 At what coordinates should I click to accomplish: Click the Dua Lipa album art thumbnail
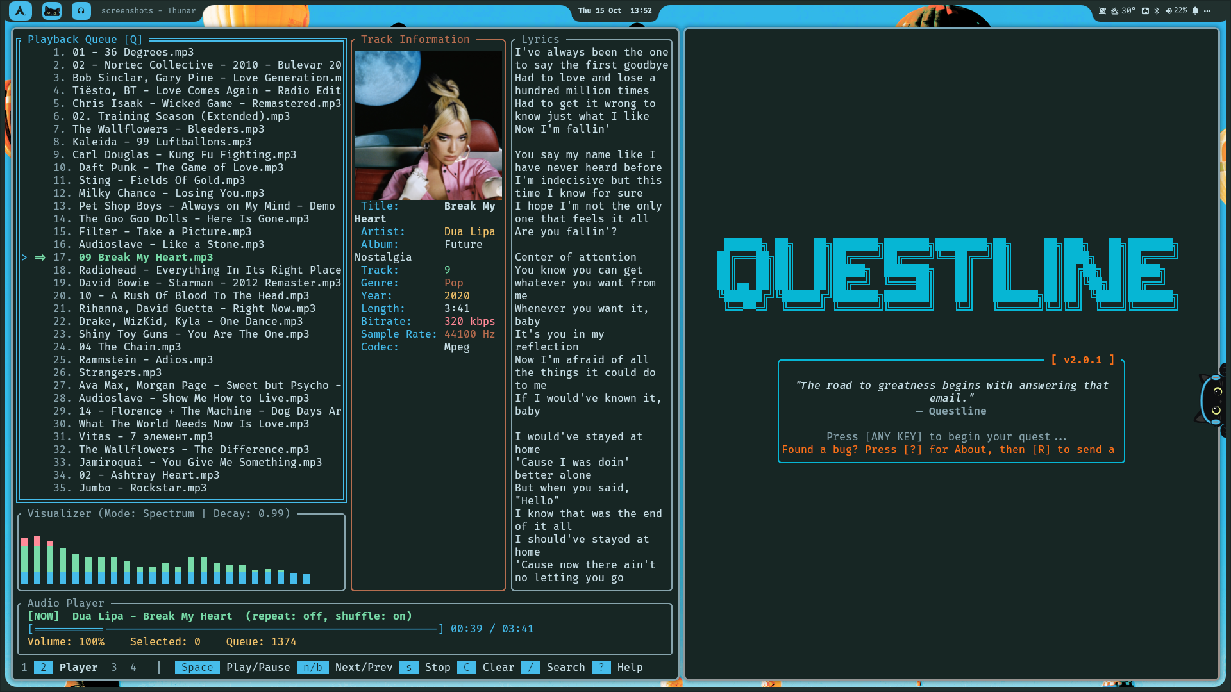[x=428, y=125]
